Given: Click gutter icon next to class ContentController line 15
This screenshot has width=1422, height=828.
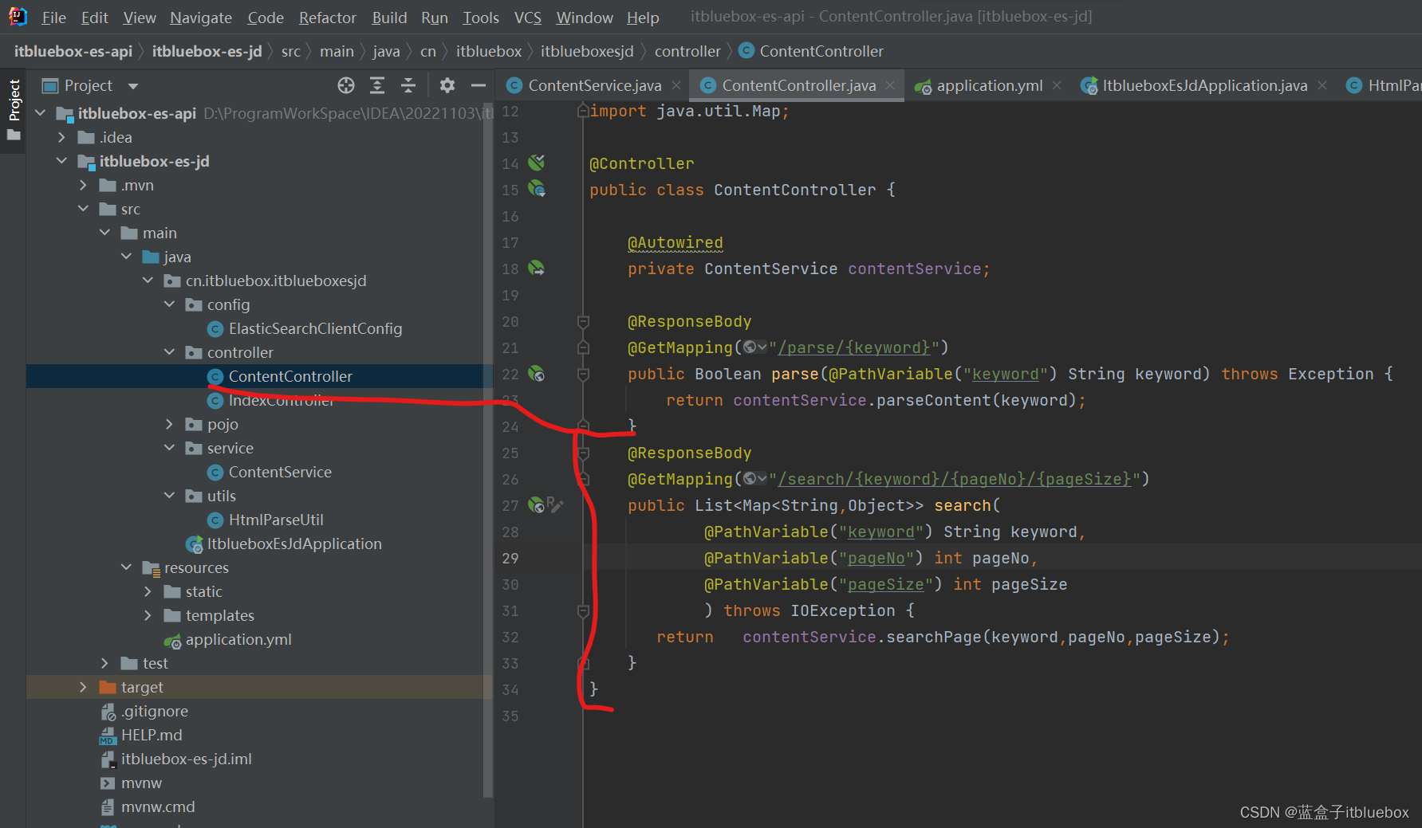Looking at the screenshot, I should tap(537, 189).
